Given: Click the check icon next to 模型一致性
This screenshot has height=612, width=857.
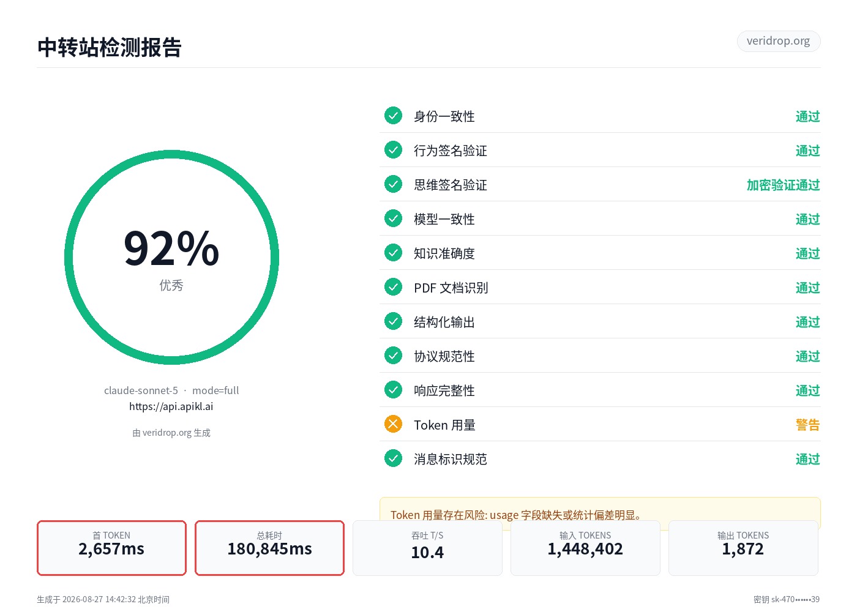Looking at the screenshot, I should coord(393,218).
